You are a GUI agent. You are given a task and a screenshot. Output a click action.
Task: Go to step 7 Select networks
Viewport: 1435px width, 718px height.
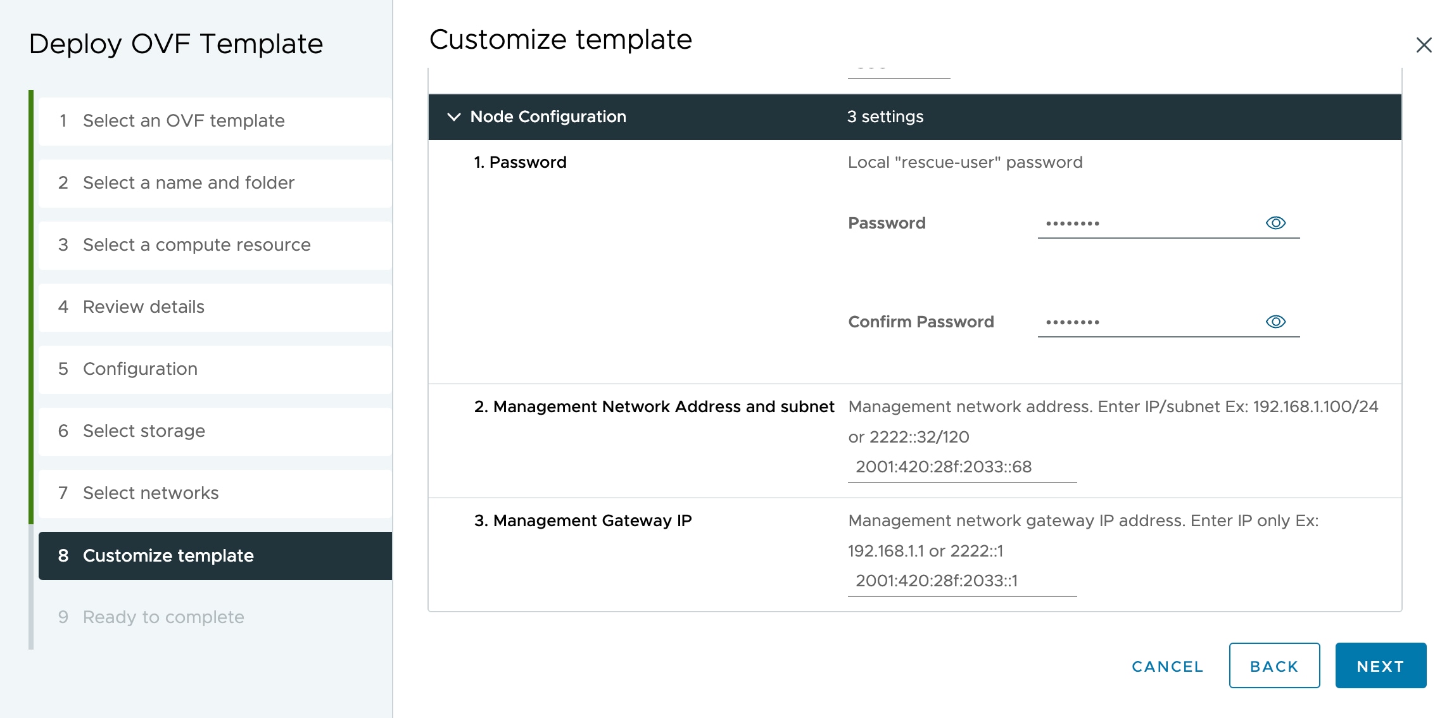coord(215,493)
